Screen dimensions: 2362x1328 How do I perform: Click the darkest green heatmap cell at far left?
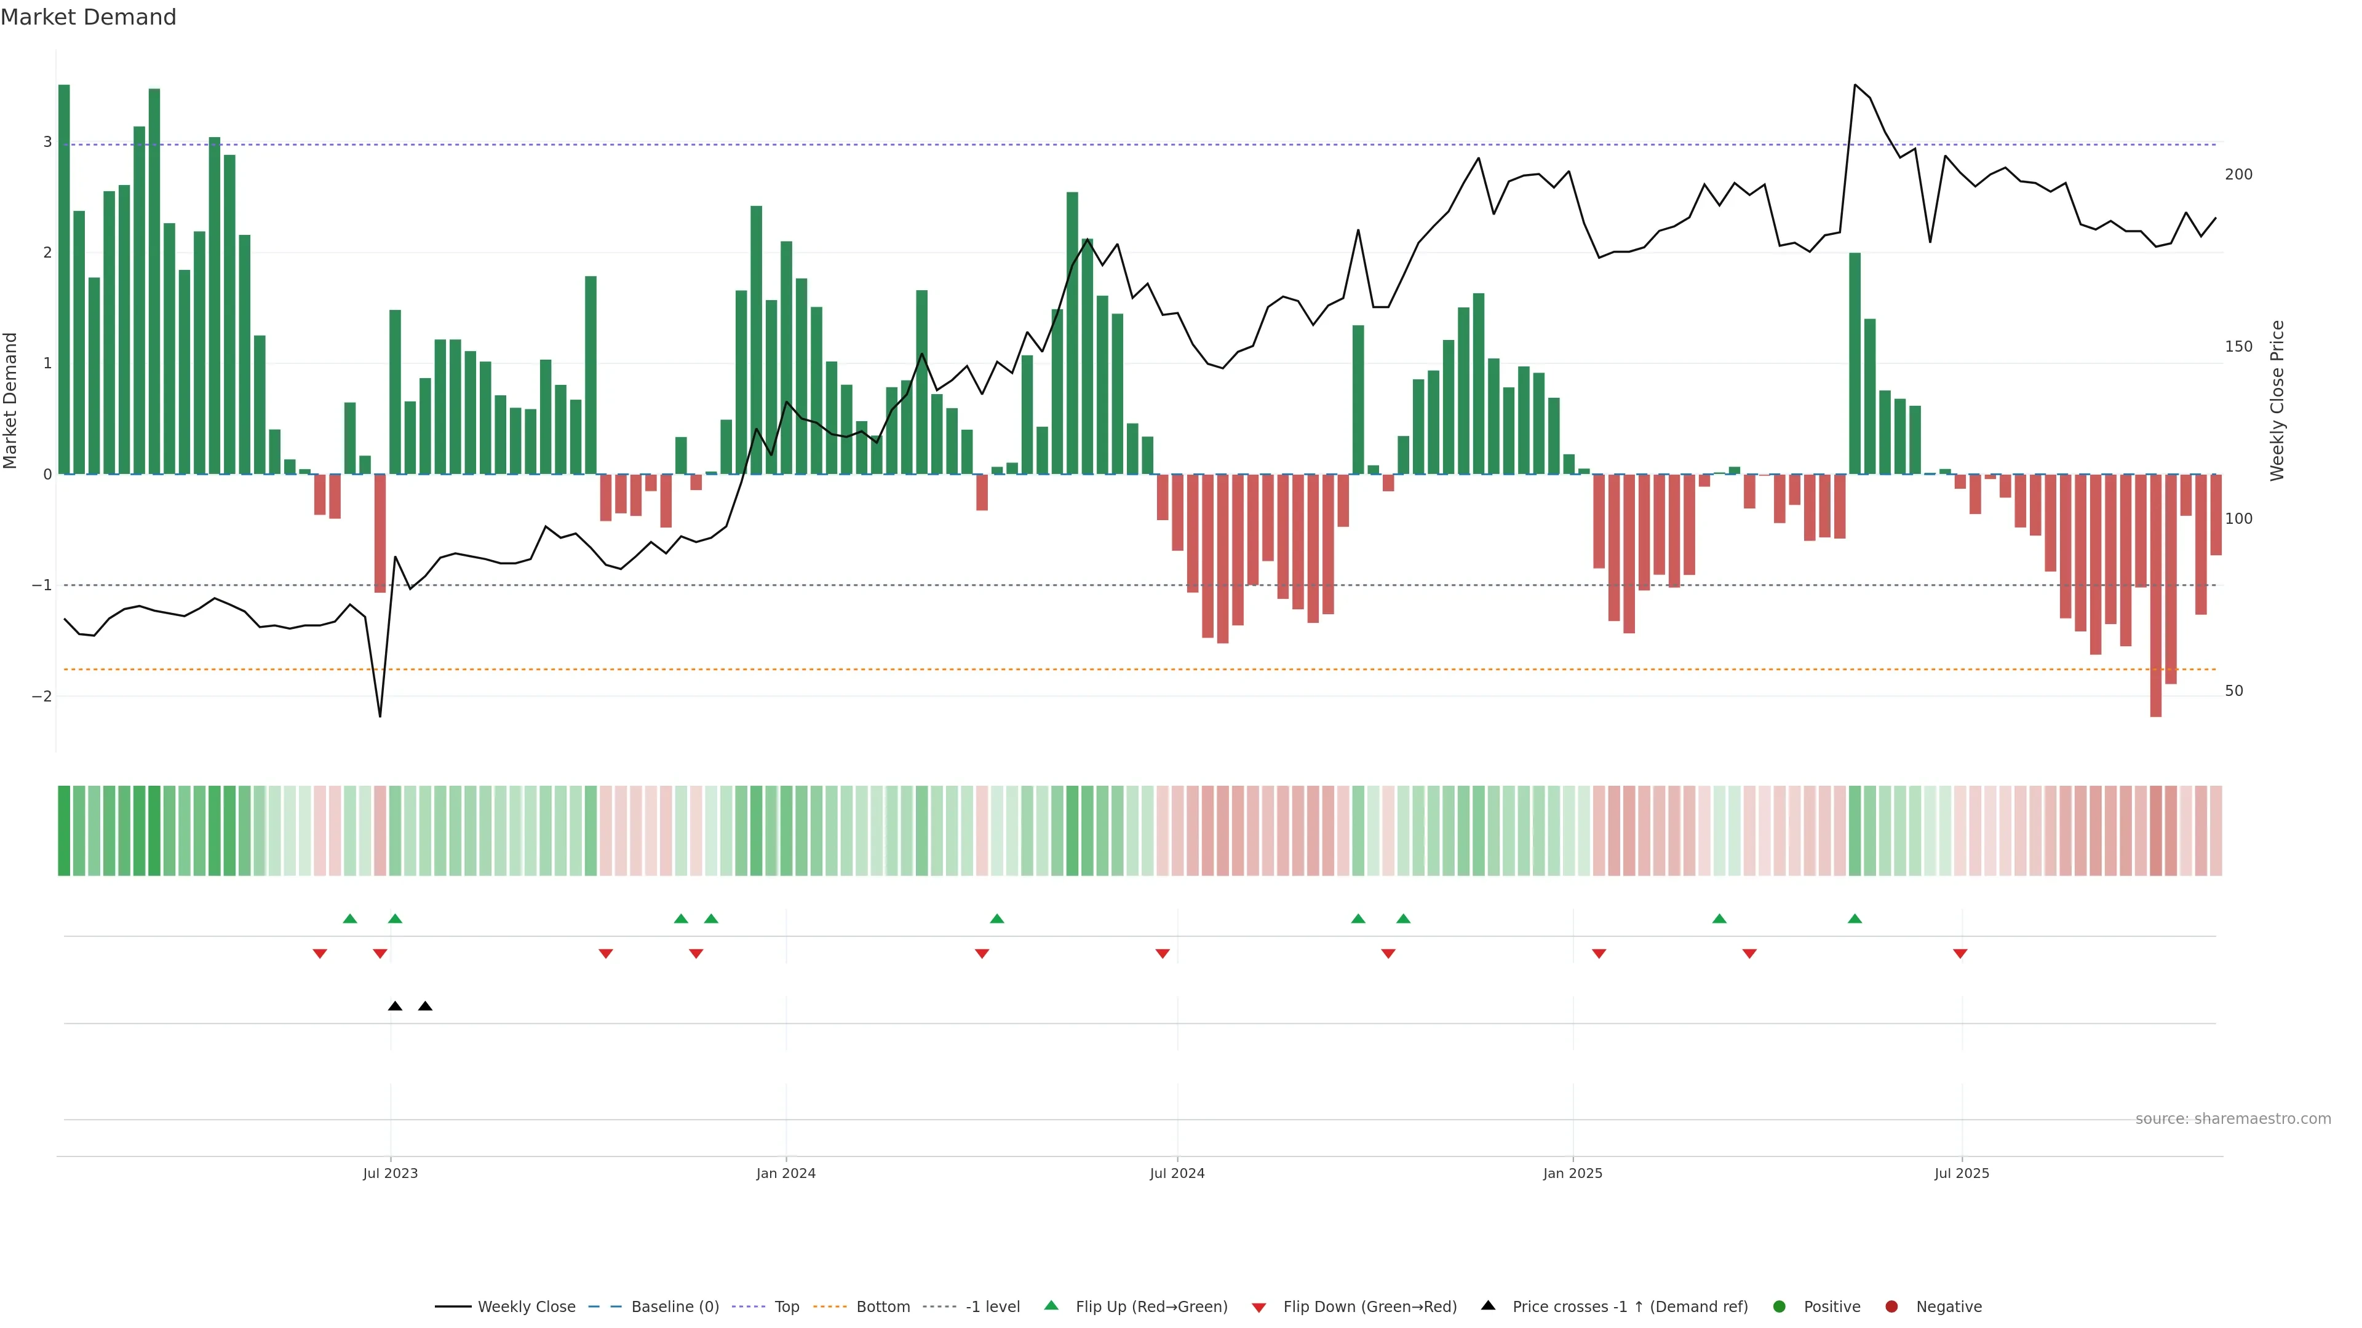coord(64,831)
